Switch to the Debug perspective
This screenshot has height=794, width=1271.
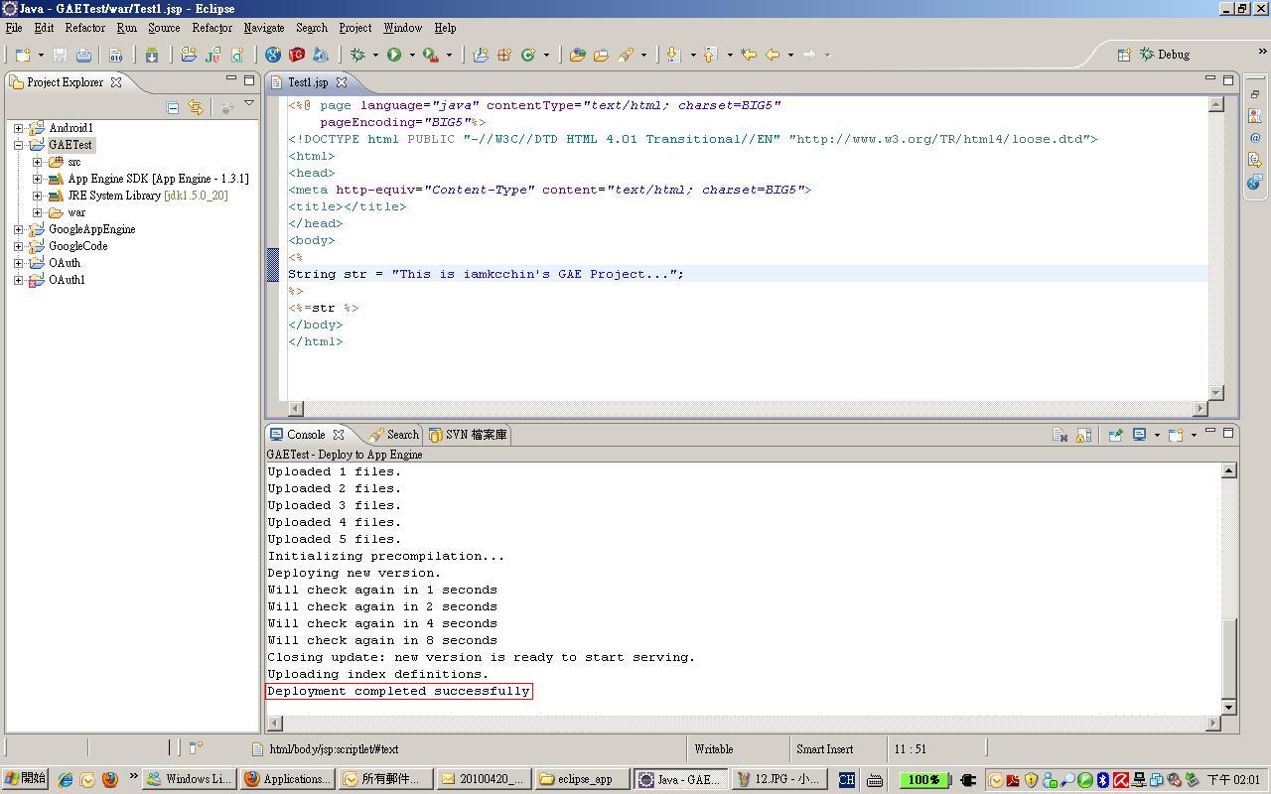click(x=1164, y=55)
